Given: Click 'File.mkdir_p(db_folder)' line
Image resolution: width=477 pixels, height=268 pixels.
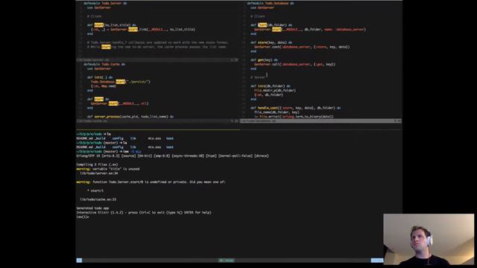Looking at the screenshot, I should pos(275,90).
